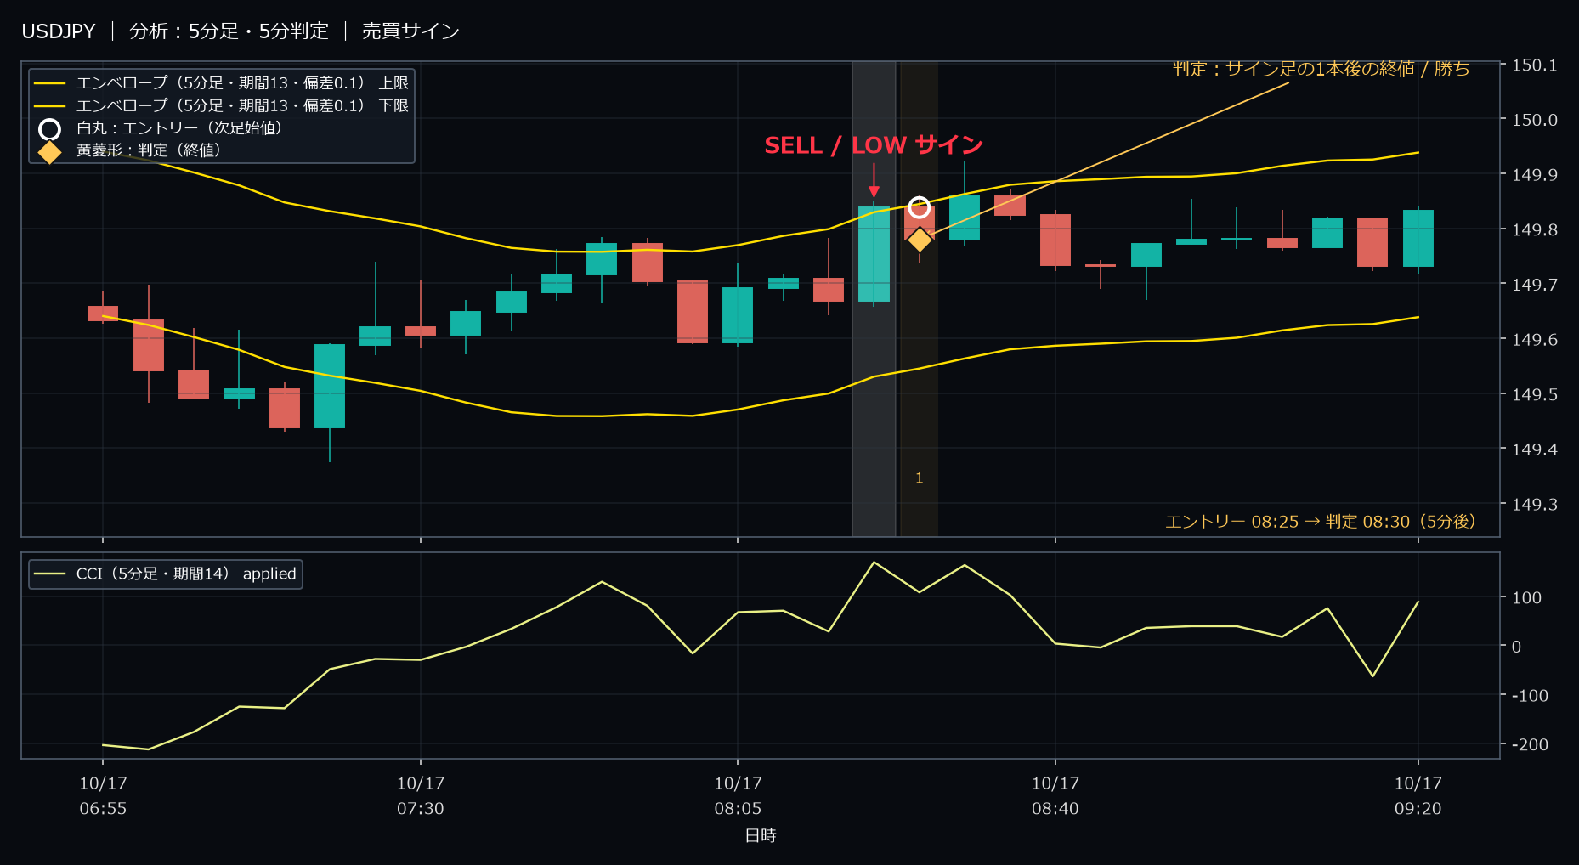The height and width of the screenshot is (865, 1579).
Task: Click the title text 売買サイン
Action: 410,31
